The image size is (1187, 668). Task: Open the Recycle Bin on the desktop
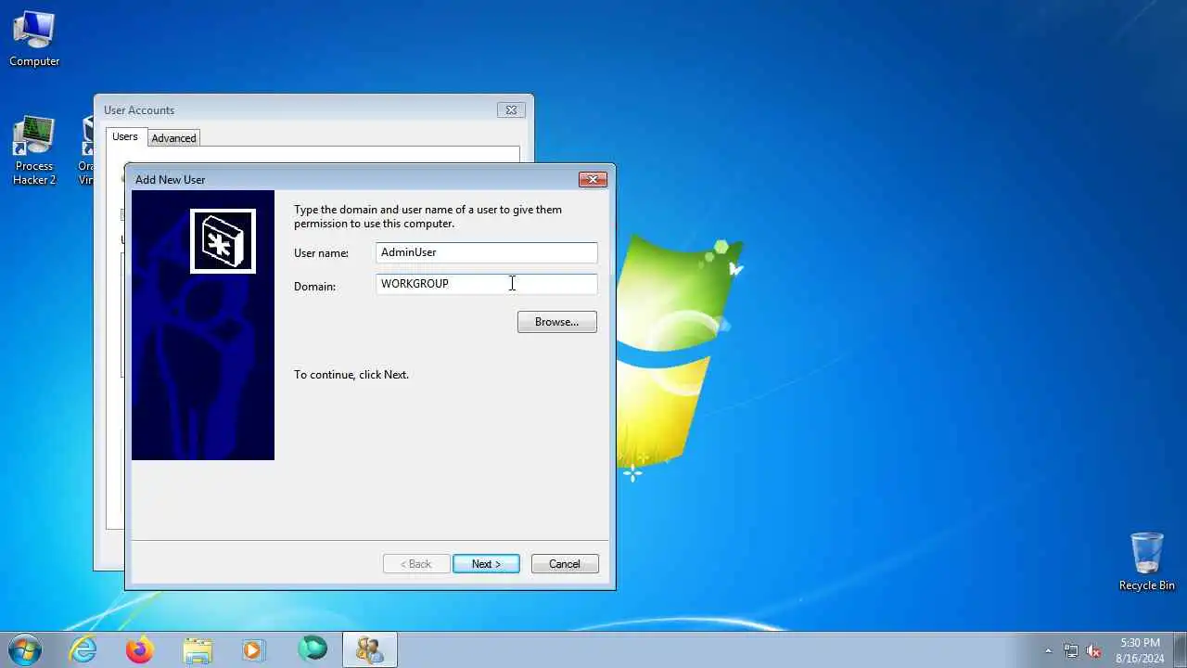[x=1146, y=562]
